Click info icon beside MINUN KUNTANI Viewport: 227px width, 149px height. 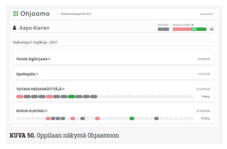tap(46, 111)
